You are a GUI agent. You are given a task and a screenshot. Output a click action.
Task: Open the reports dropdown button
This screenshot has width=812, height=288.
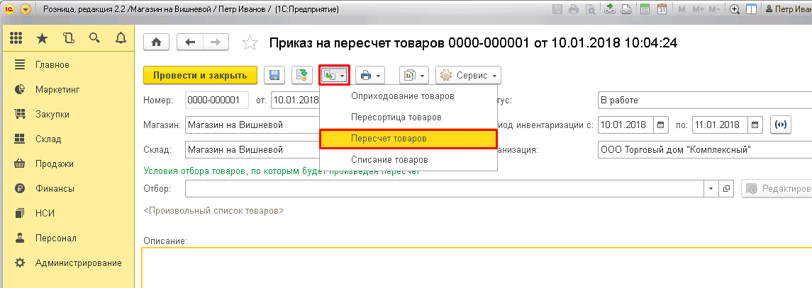pos(413,75)
